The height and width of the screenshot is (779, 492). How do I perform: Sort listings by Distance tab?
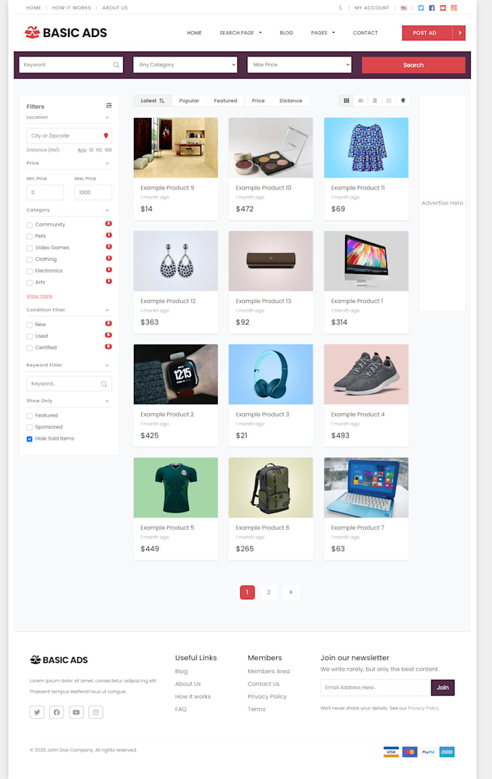291,100
